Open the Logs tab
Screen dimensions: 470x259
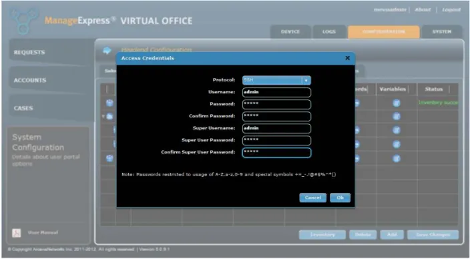tap(329, 32)
